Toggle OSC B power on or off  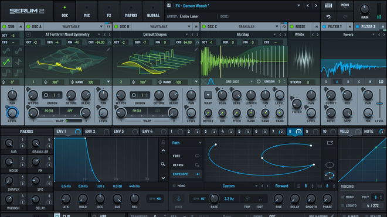[x=116, y=26]
